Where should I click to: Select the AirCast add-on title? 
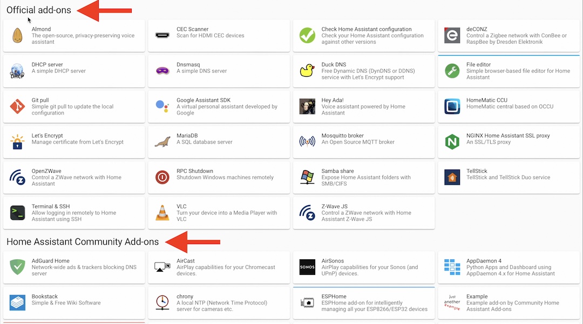point(186,261)
